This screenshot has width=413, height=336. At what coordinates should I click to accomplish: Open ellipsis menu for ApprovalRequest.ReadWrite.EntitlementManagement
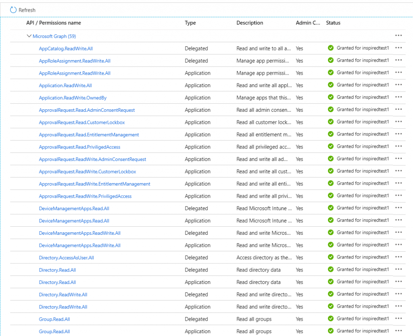click(x=398, y=184)
